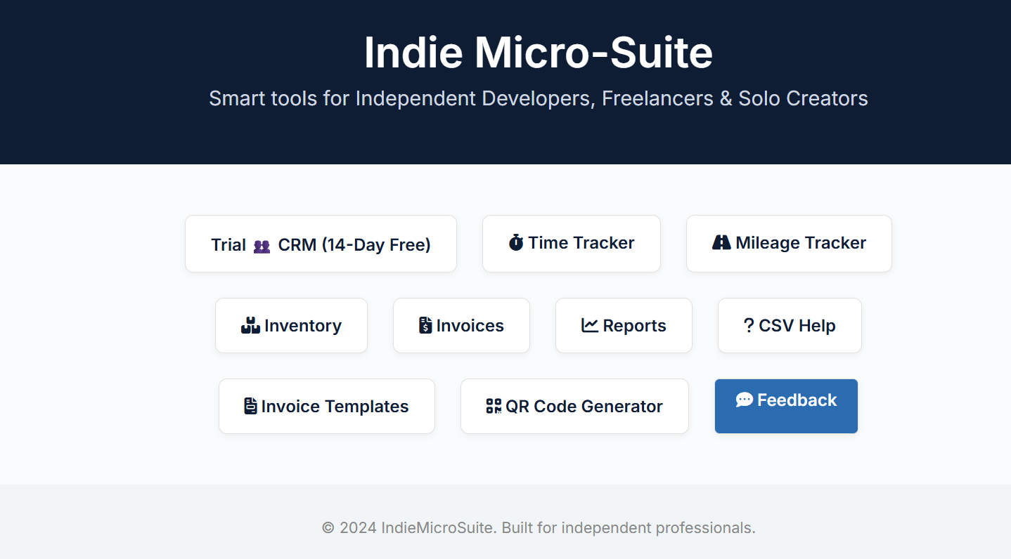Click the line chart icon on Reports
Image resolution: width=1011 pixels, height=559 pixels.
click(589, 325)
